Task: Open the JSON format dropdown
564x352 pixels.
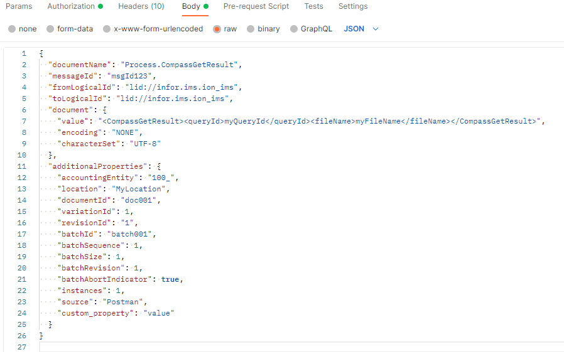Action: click(361, 29)
